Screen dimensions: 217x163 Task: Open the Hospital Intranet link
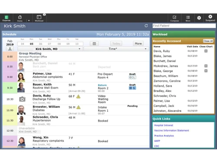164,125
